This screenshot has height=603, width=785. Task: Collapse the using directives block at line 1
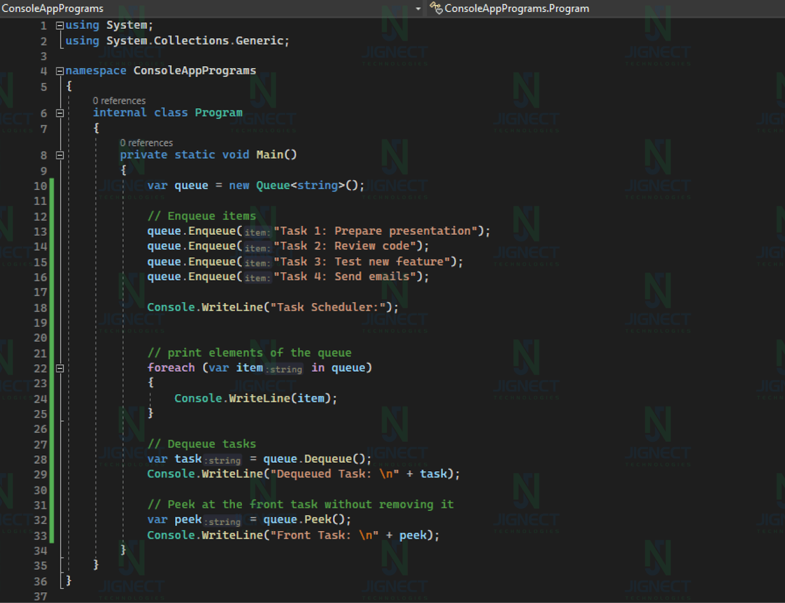click(x=59, y=25)
